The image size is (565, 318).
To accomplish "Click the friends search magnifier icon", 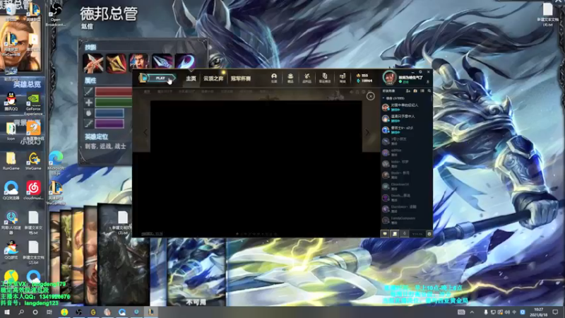I will point(429,91).
